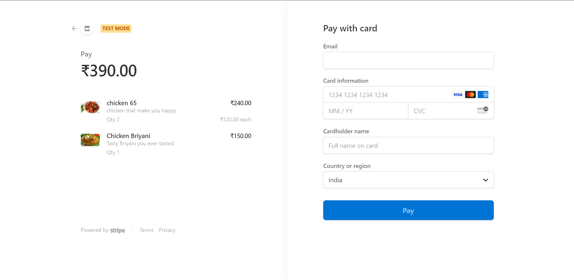Click the 'Card information' label
The image size is (574, 280).
346,81
